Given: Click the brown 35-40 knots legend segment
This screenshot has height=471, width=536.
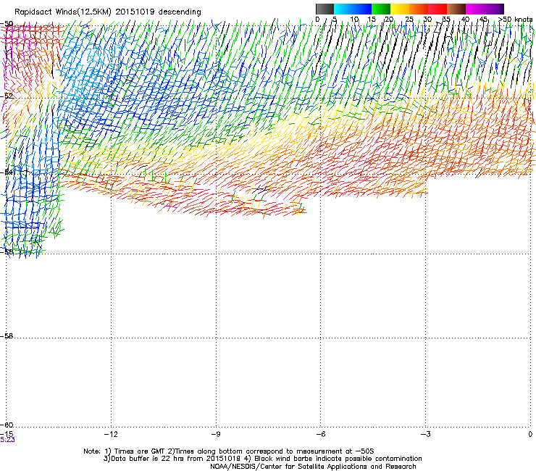Looking at the screenshot, I should coord(456,9).
